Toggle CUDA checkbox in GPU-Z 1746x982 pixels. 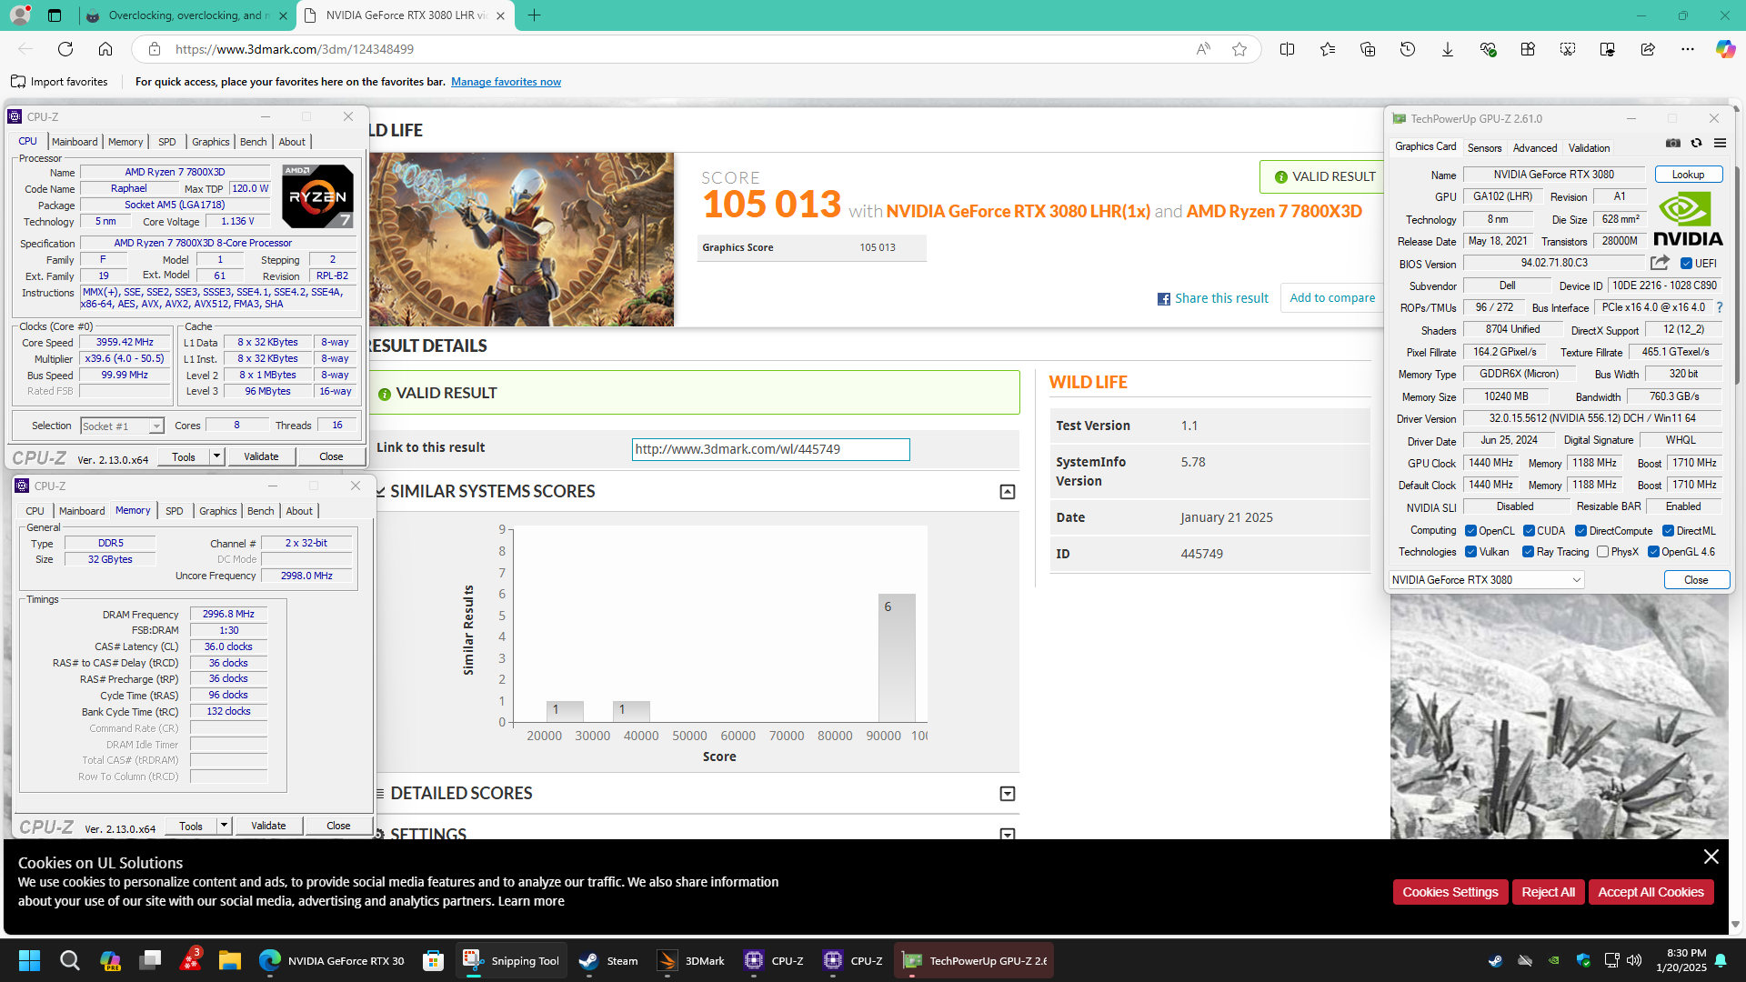coord(1529,531)
